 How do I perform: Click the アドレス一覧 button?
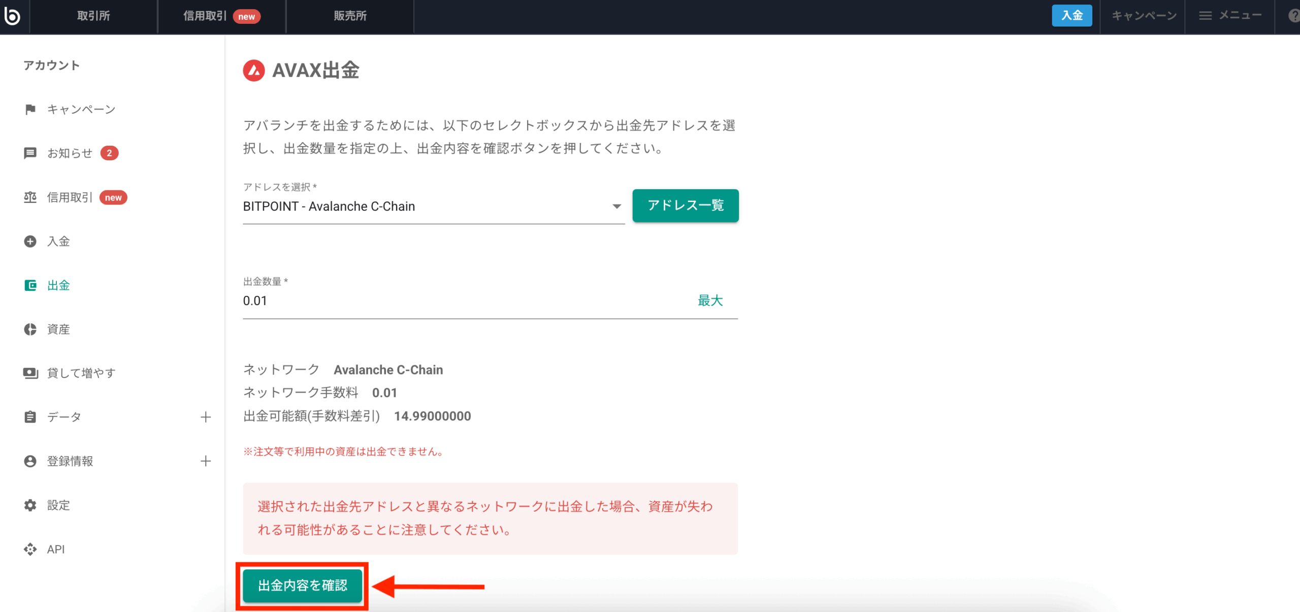pos(685,205)
